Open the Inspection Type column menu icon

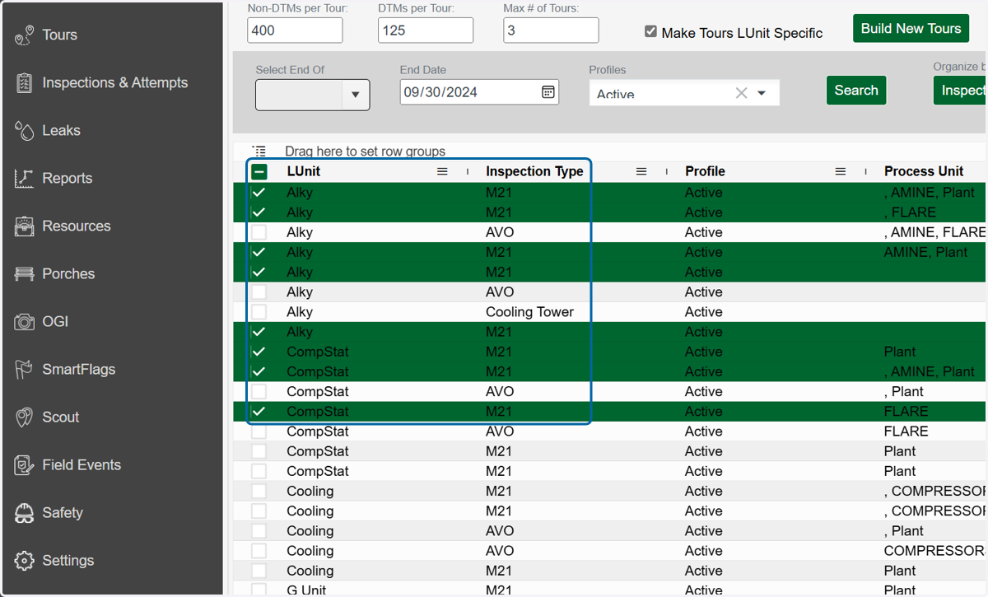click(x=641, y=171)
